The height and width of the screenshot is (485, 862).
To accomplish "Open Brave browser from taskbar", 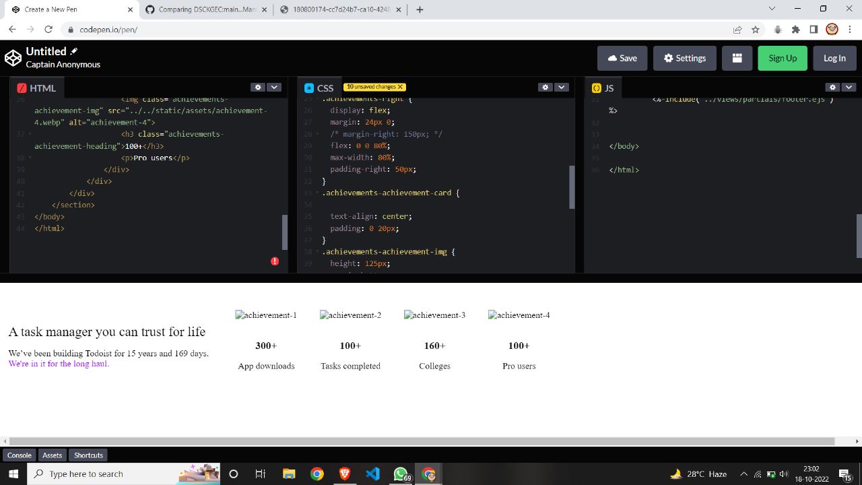I will (344, 474).
